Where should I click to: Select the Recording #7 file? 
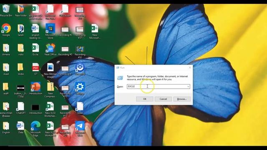65,70
